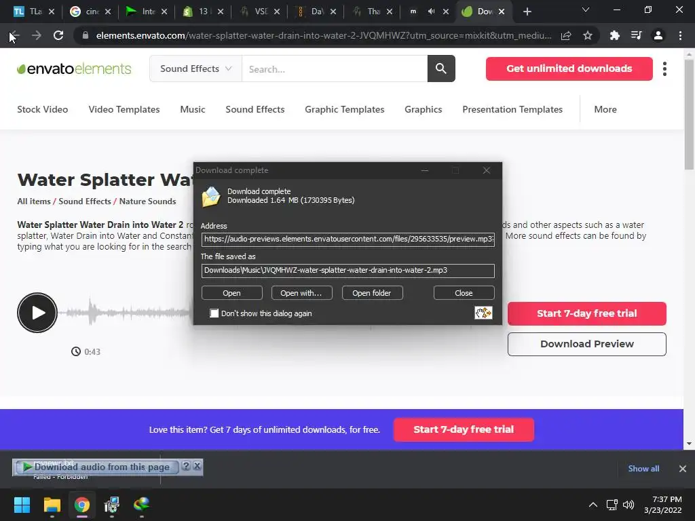The height and width of the screenshot is (521, 695).
Task: Close the IDM download audio panel
Action: click(198, 465)
